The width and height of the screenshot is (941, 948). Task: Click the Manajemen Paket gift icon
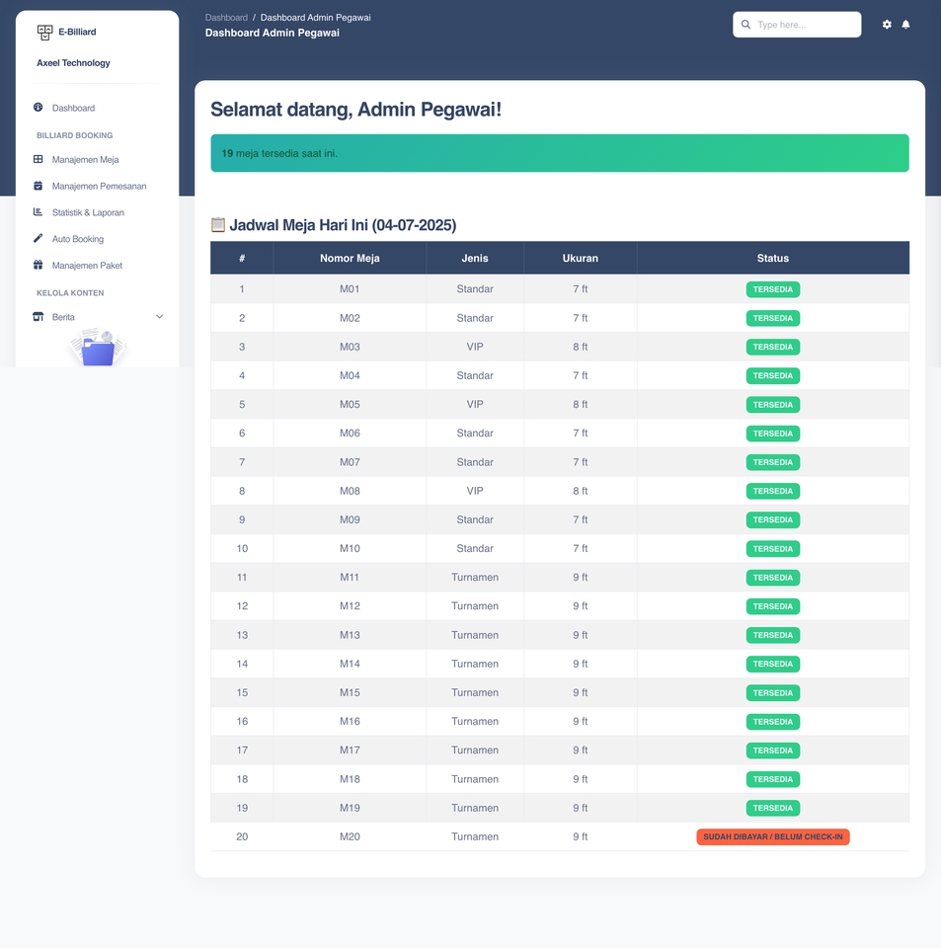coord(39,266)
